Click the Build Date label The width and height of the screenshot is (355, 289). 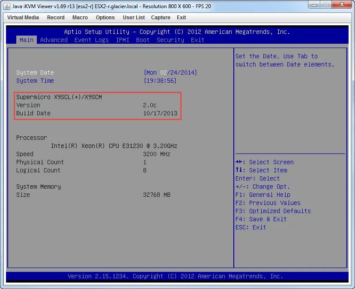tap(33, 113)
